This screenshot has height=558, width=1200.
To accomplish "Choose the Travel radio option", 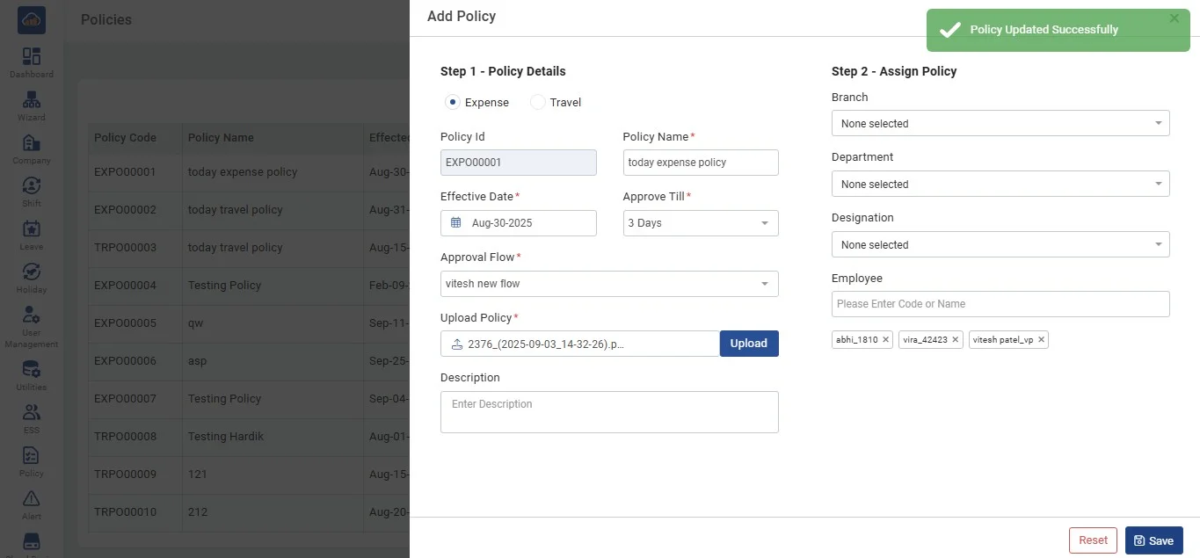I will click(x=538, y=103).
